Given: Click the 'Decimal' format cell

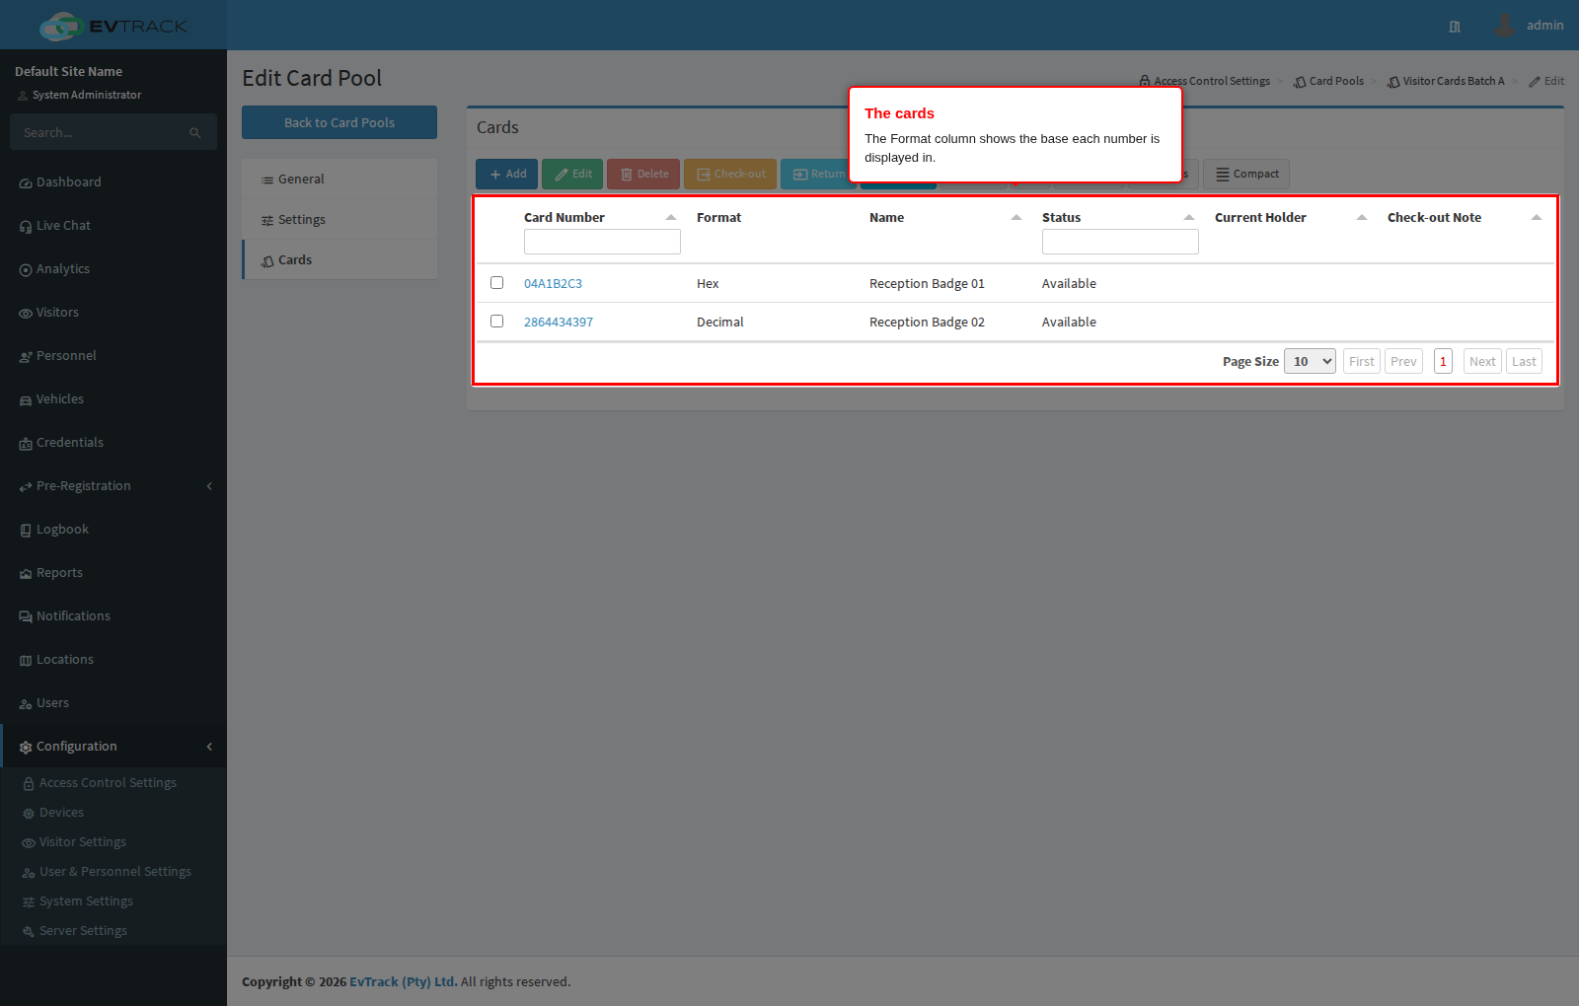Looking at the screenshot, I should click(x=720, y=323).
